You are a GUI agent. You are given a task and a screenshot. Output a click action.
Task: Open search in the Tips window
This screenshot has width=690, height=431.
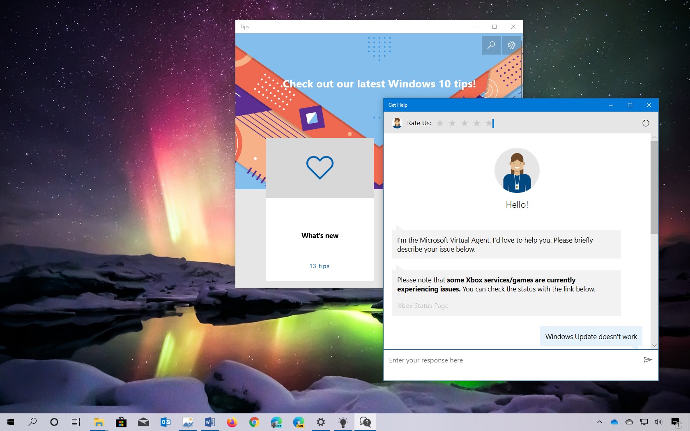coord(491,45)
